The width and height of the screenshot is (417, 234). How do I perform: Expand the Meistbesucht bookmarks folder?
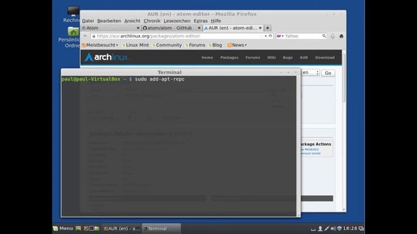point(100,45)
